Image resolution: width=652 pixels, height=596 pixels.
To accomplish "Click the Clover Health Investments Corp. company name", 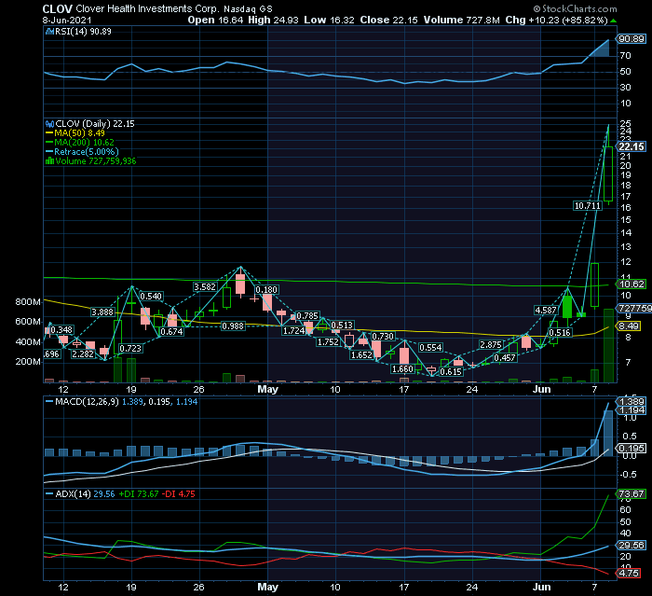I will tap(147, 8).
